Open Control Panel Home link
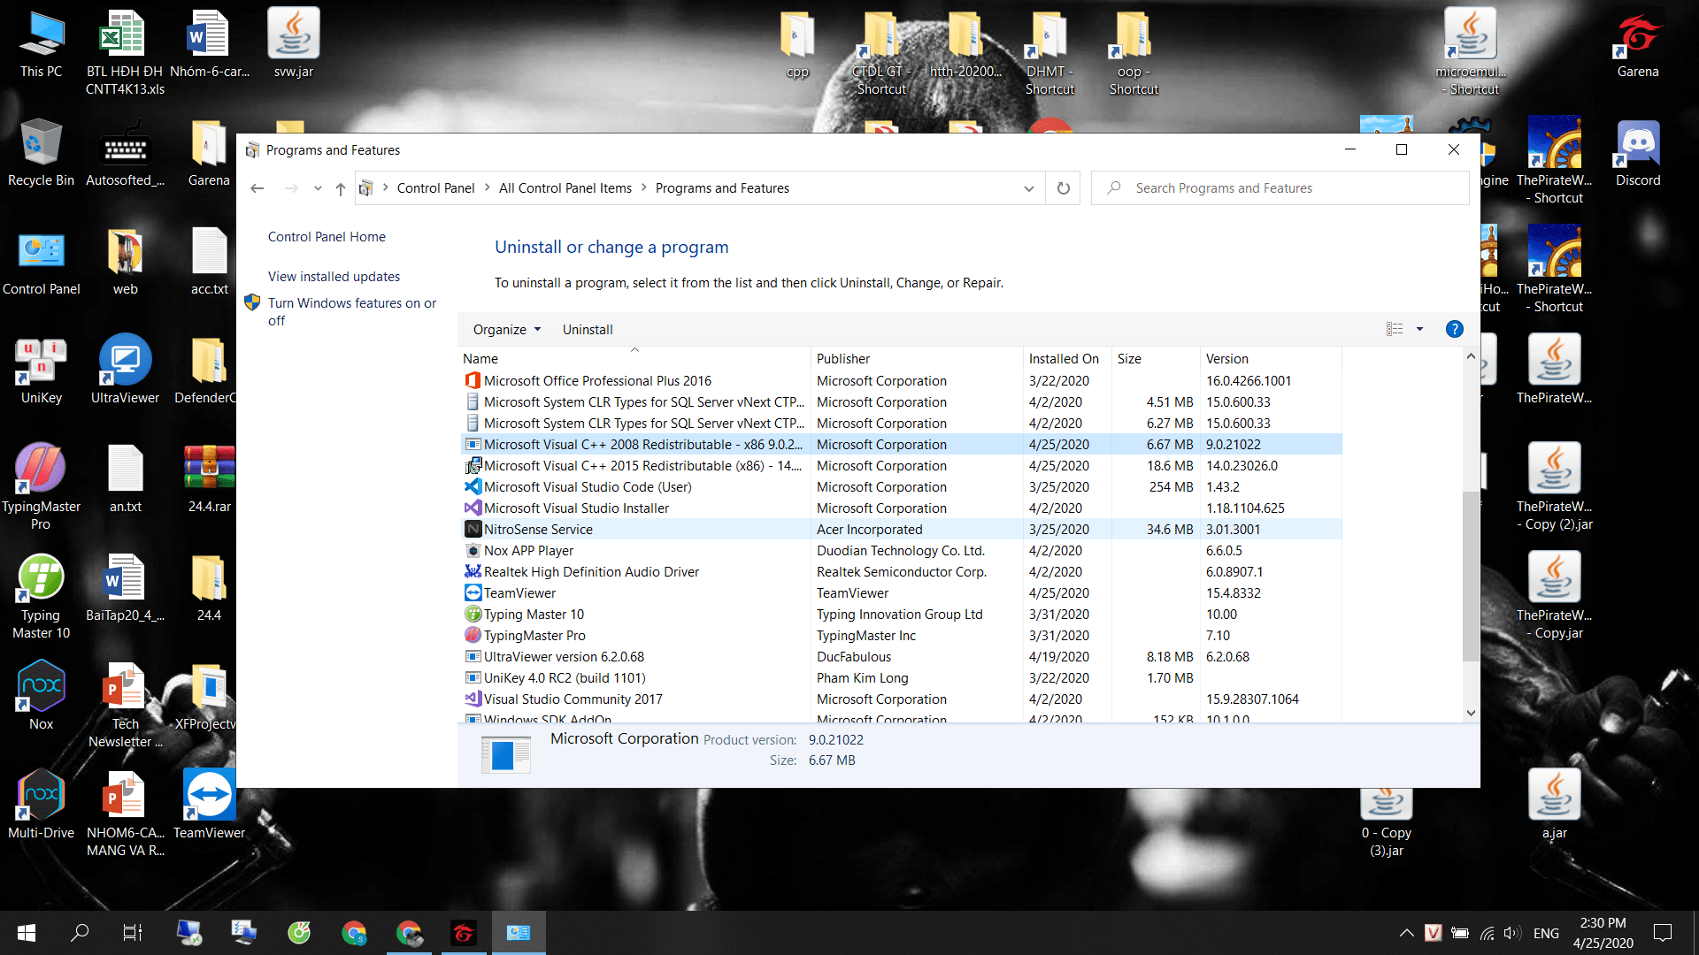This screenshot has height=955, width=1699. [x=327, y=236]
